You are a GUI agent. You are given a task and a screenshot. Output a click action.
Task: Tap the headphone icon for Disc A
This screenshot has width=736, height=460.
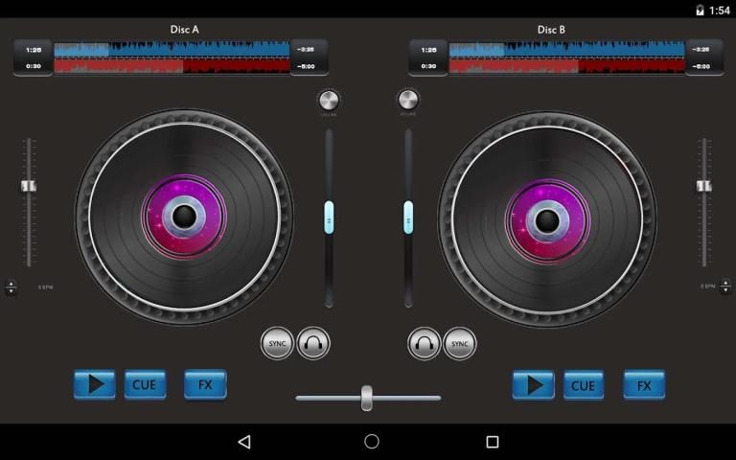(313, 343)
